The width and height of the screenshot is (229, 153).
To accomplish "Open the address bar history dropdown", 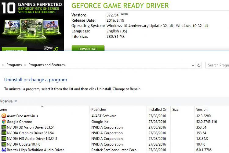I will (193, 65).
